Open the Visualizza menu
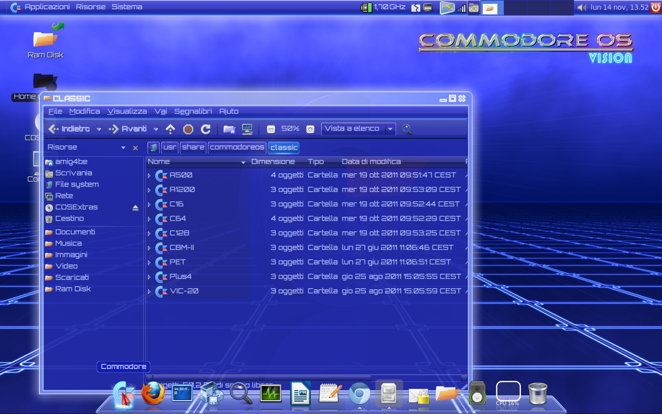Screen dimensions: 662x414 [126, 111]
